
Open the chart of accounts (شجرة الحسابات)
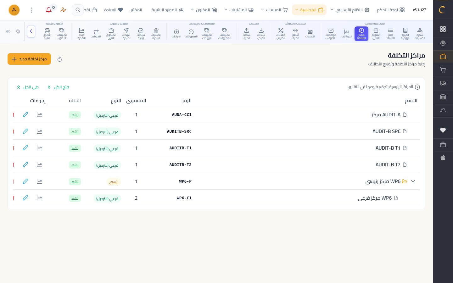tap(420, 34)
